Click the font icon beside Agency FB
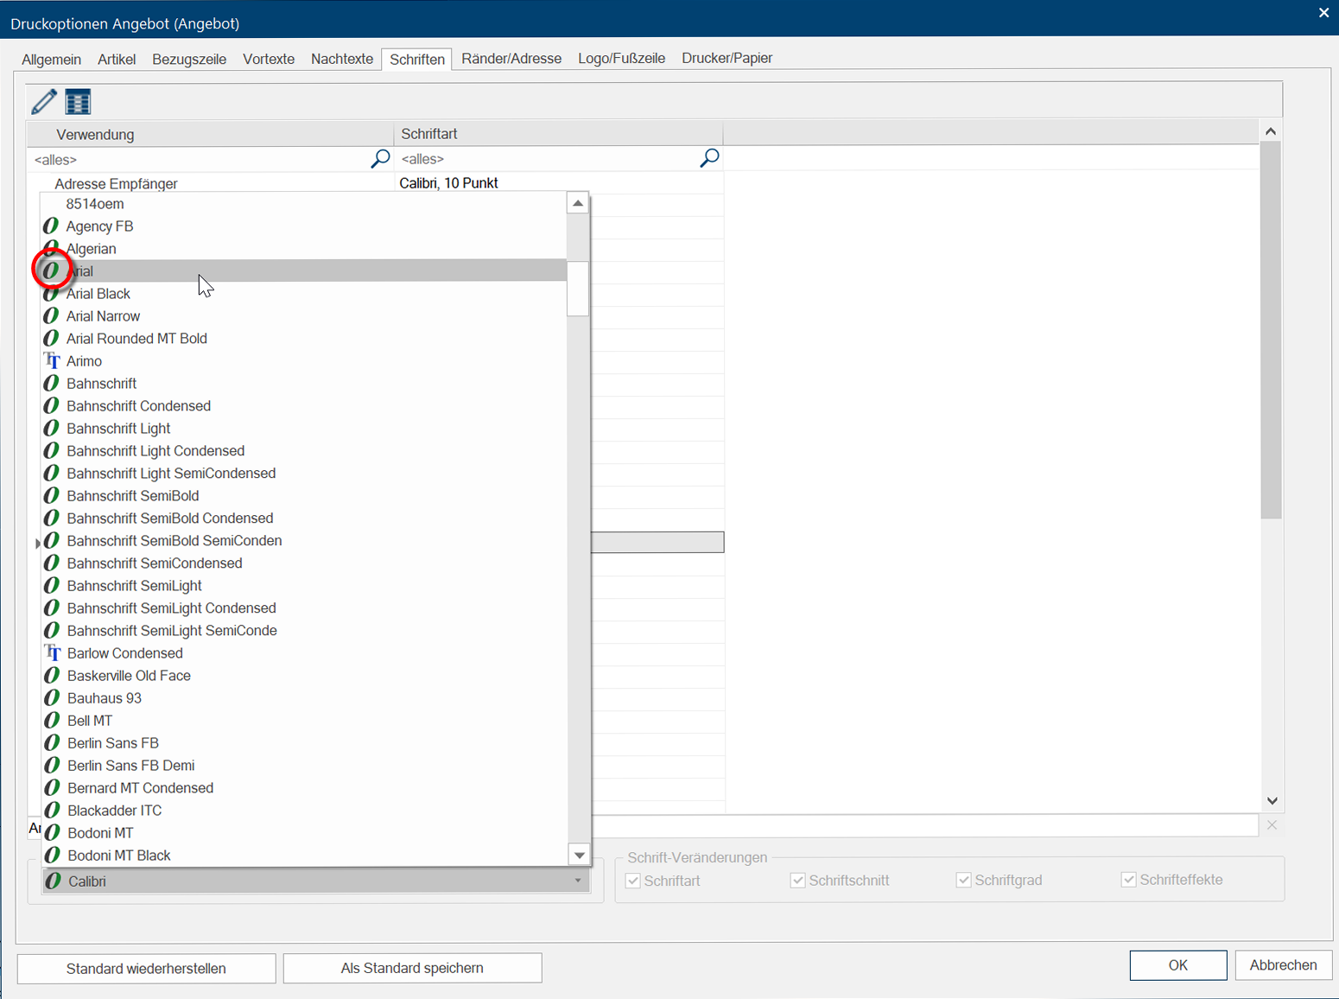This screenshot has width=1339, height=999. (51, 226)
